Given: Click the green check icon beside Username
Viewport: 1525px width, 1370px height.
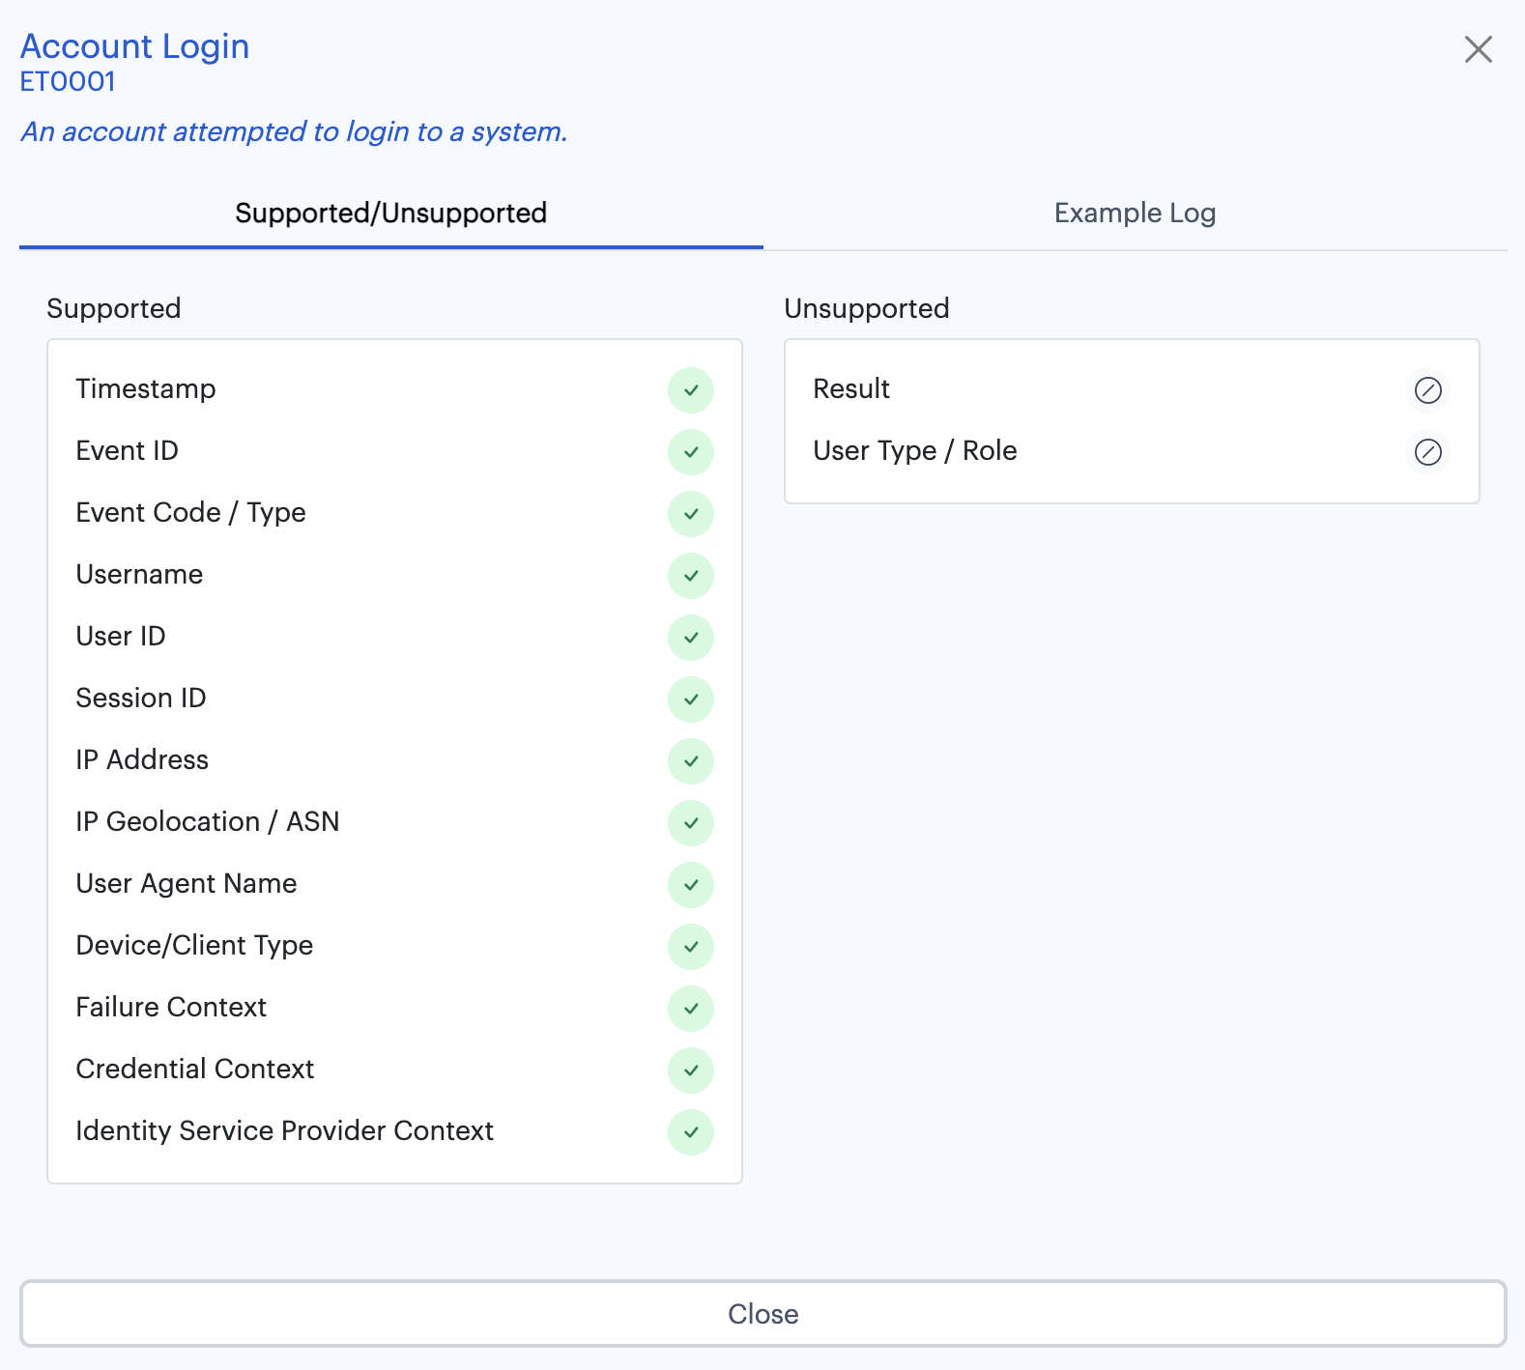Looking at the screenshot, I should tap(691, 576).
